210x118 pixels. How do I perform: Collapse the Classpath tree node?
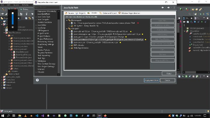click(x=67, y=28)
